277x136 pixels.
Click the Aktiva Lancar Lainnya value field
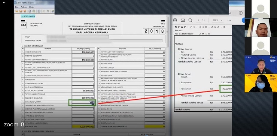[x=83, y=91]
